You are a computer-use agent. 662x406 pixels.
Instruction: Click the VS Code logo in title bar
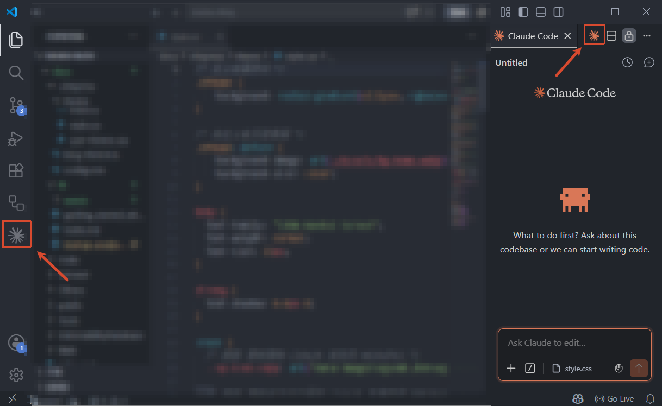(x=12, y=11)
